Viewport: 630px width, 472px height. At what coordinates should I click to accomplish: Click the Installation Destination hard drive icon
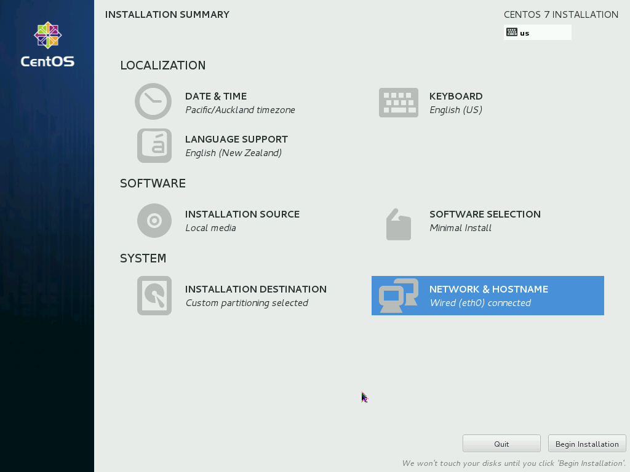pos(154,296)
